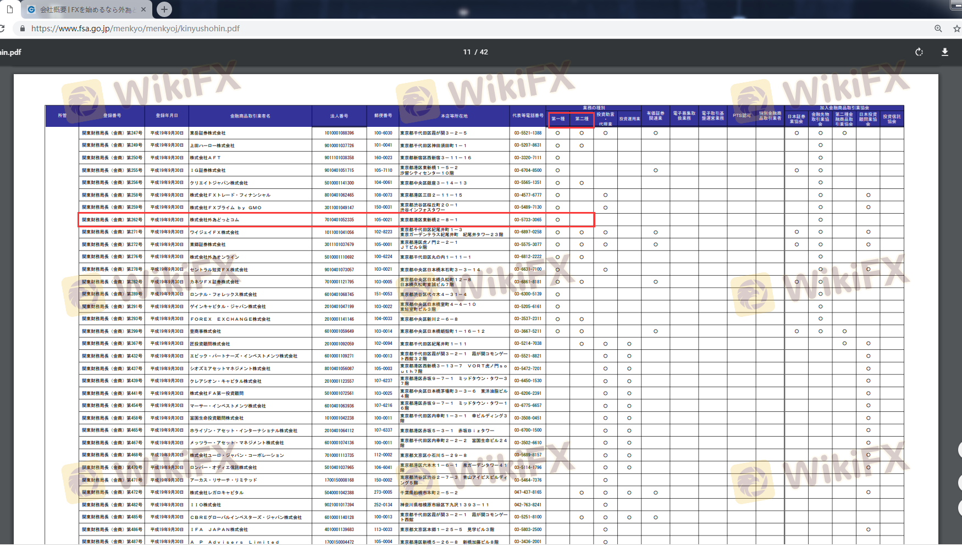
Task: Click company name クリエイトジャパン株式会社
Action: pyautogui.click(x=219, y=183)
